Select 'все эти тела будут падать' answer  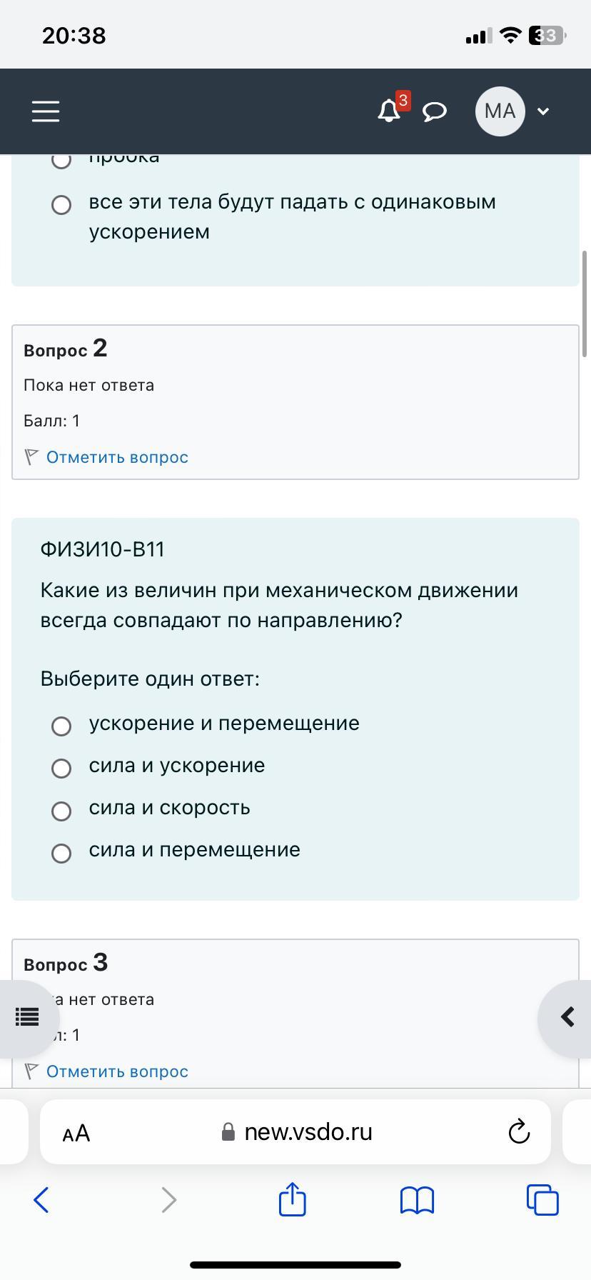(61, 205)
